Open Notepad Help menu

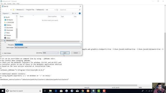[18, 4]
